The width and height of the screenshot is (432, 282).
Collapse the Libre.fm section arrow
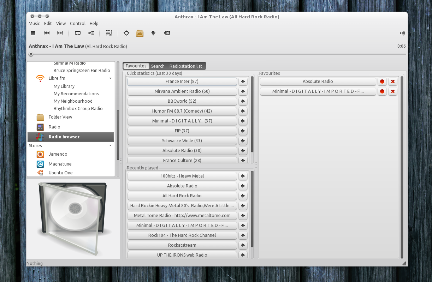(x=110, y=78)
